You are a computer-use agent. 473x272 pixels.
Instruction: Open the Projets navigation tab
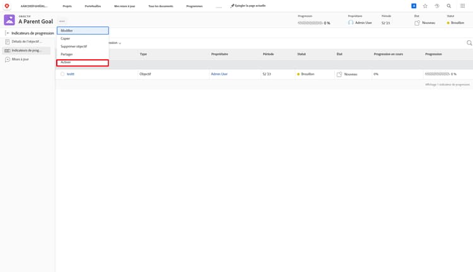coord(67,6)
